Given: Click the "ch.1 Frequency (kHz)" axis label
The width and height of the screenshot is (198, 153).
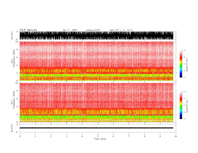Looking at the screenshot, I should (13, 58).
